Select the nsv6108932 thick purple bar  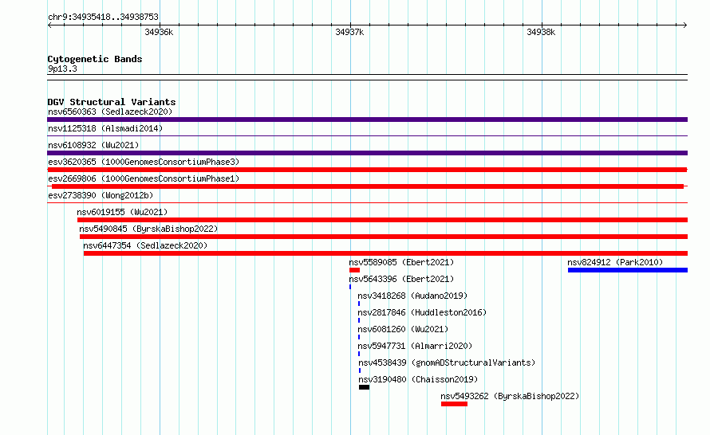367,153
